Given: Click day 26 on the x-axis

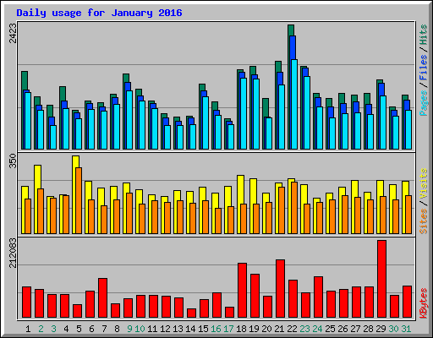Looking at the screenshot, I should (x=343, y=329).
